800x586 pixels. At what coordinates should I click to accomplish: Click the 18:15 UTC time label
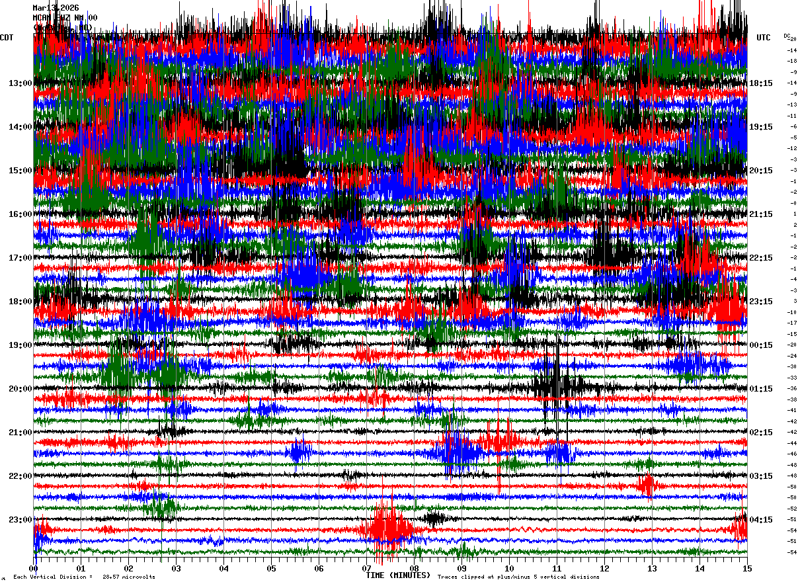[x=761, y=83]
